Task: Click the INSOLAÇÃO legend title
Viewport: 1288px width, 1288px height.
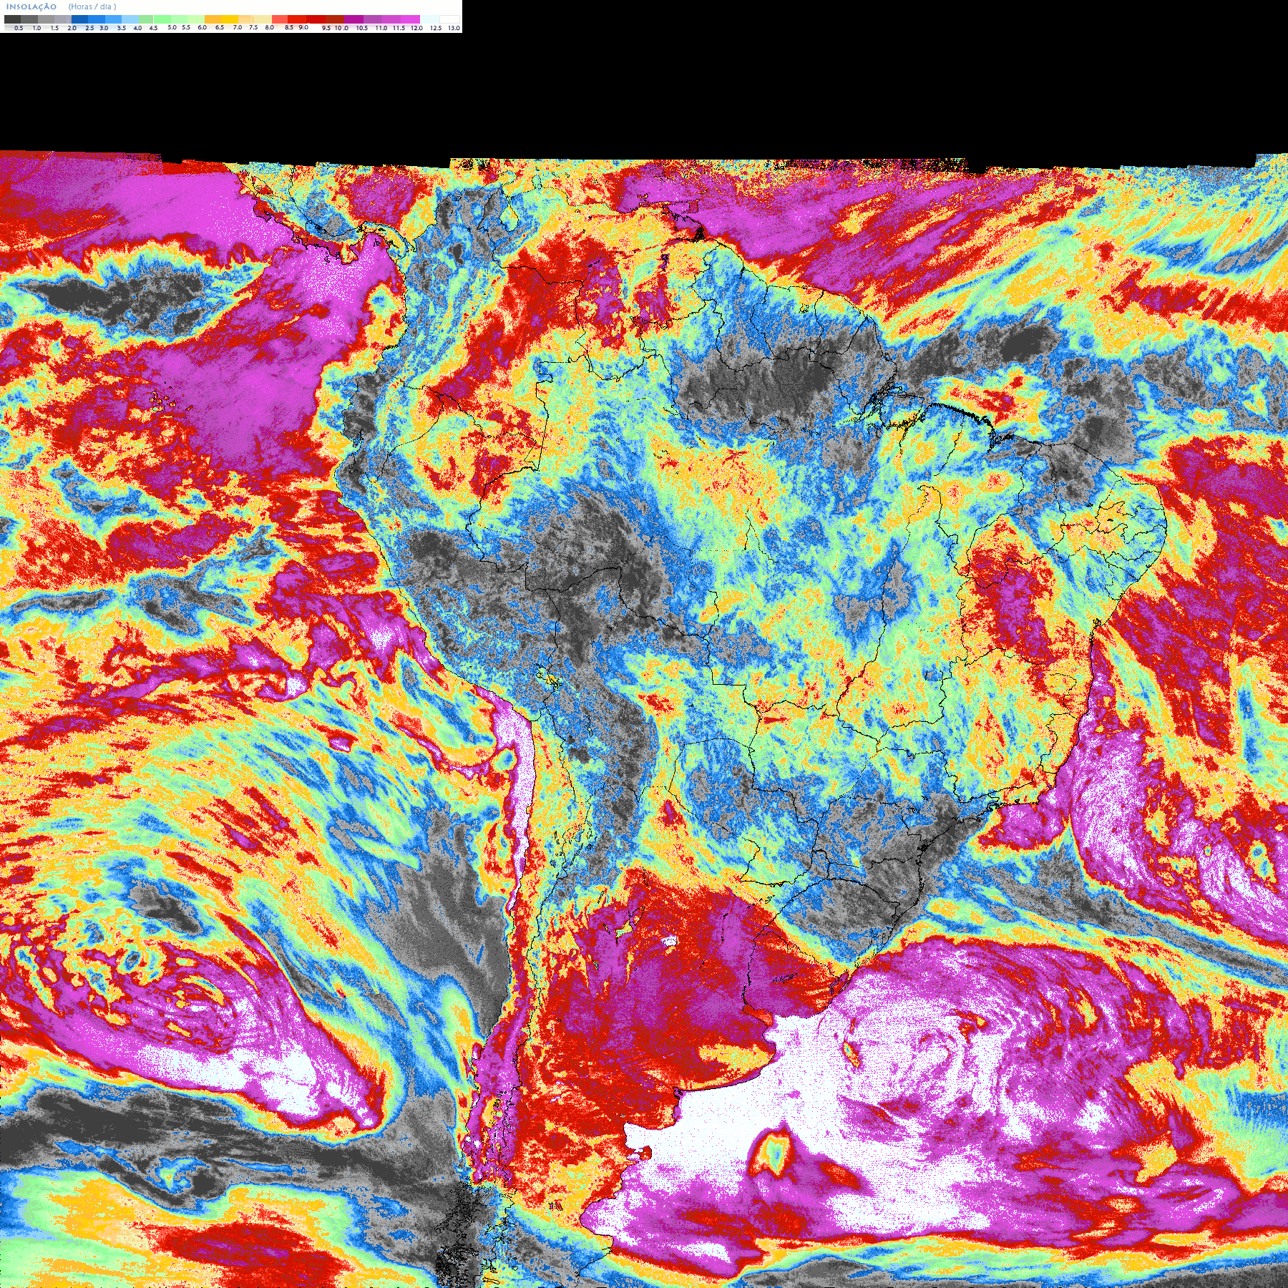Action: point(31,6)
